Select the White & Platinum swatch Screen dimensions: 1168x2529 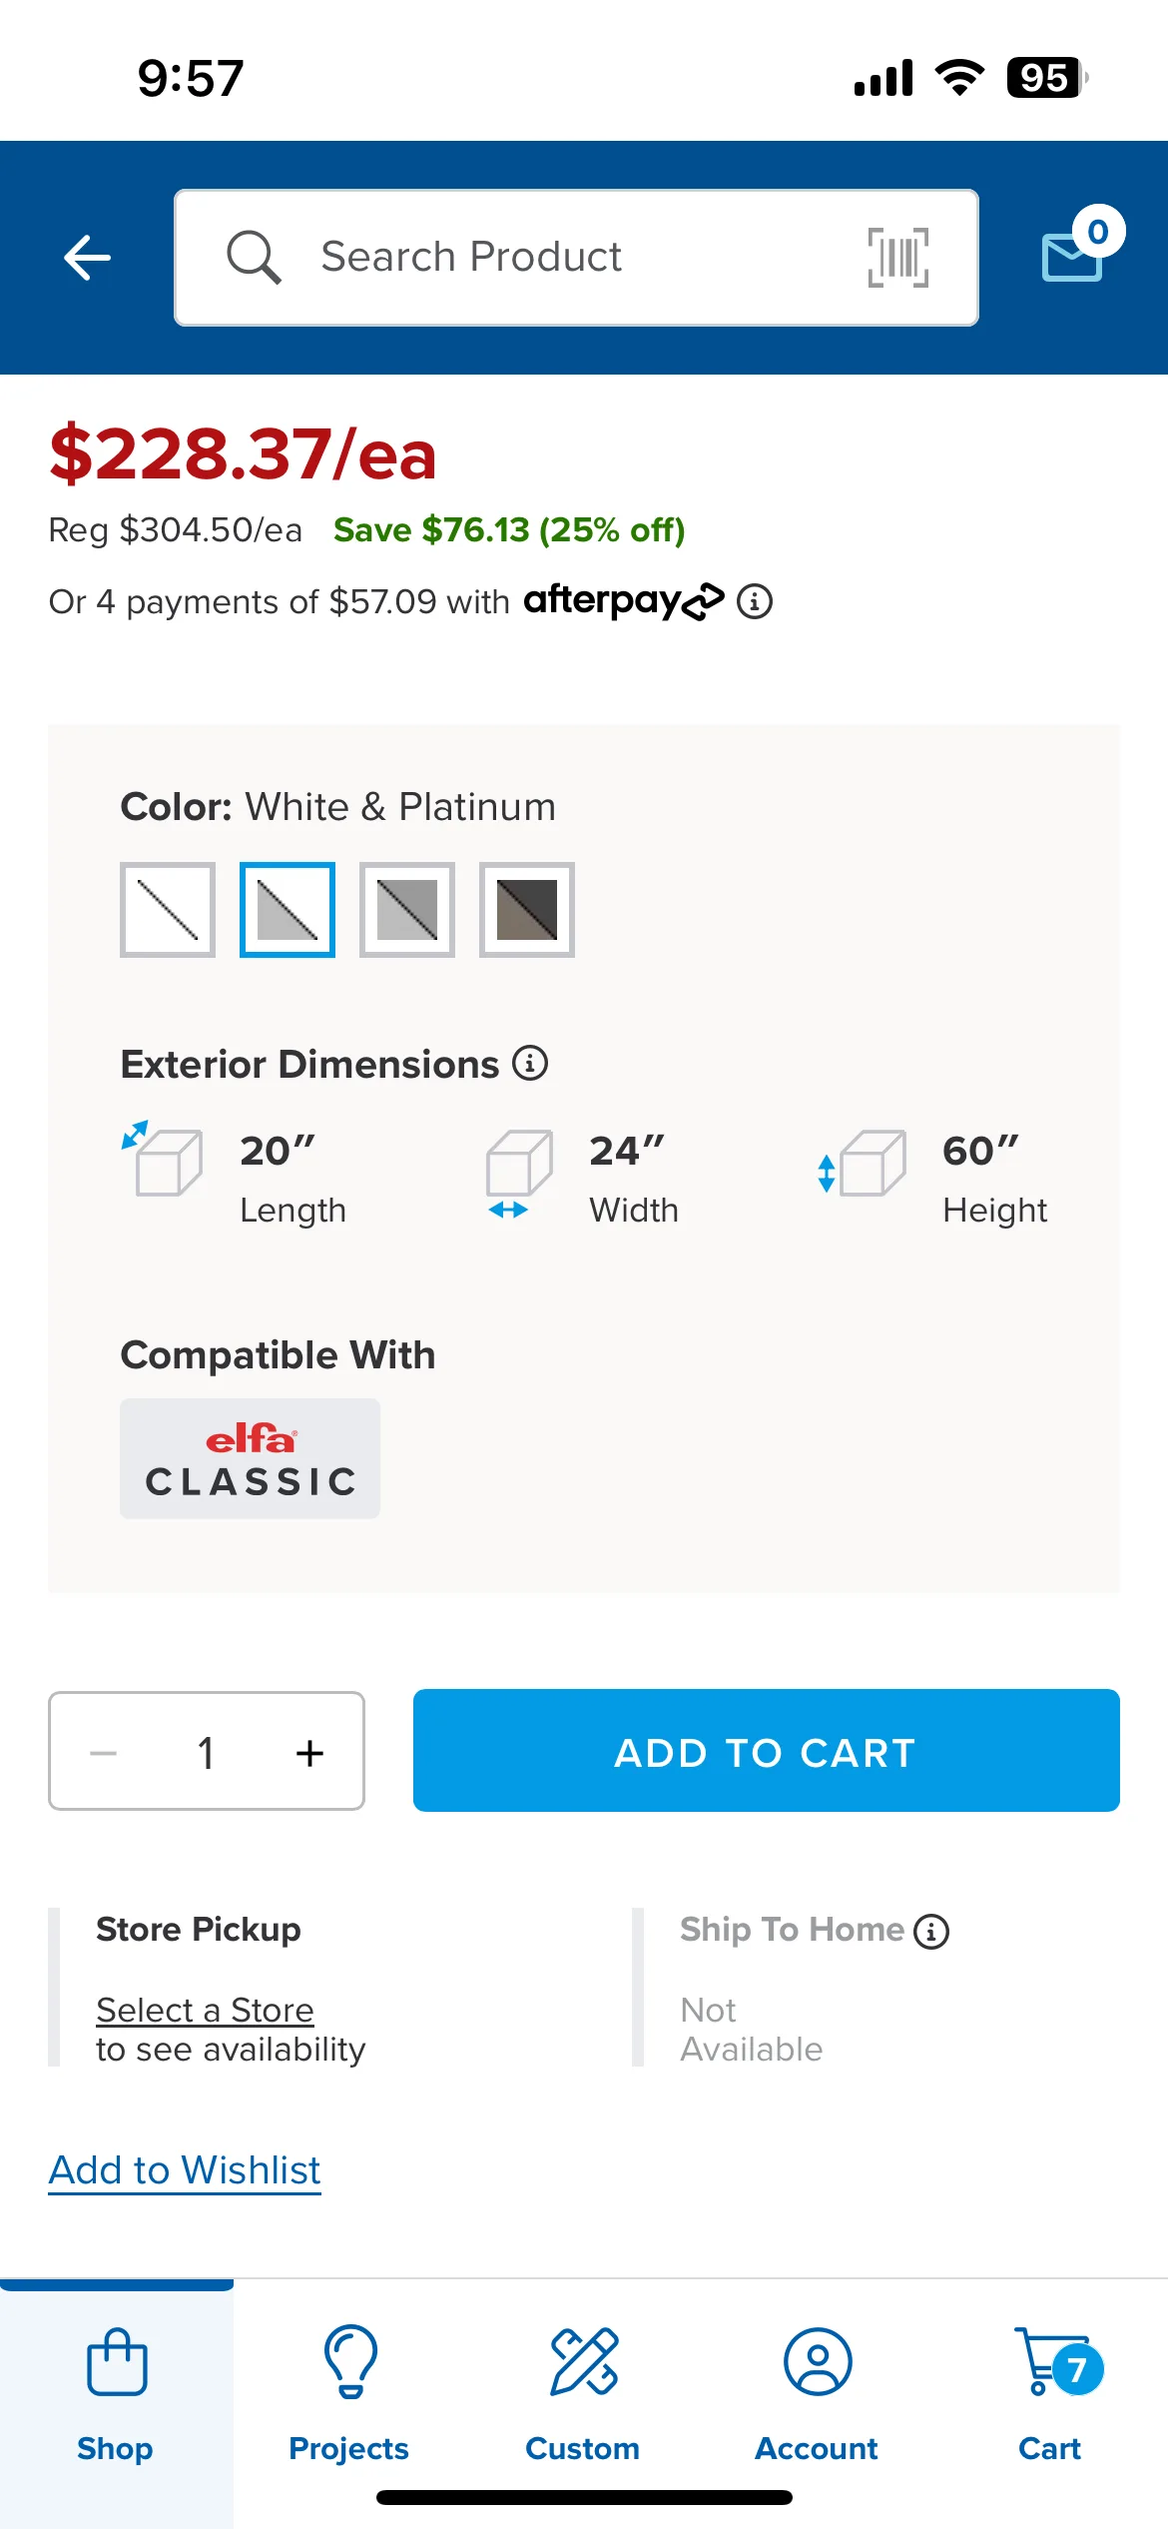[x=288, y=910]
